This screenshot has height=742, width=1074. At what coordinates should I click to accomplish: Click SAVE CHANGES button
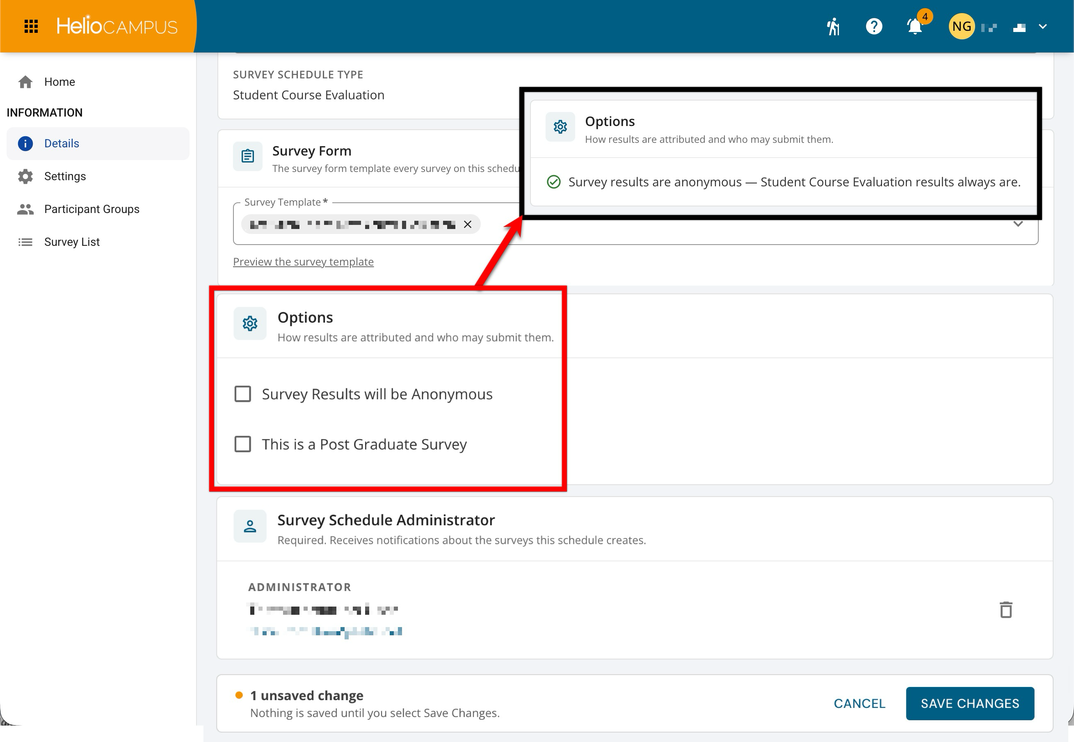pos(970,703)
